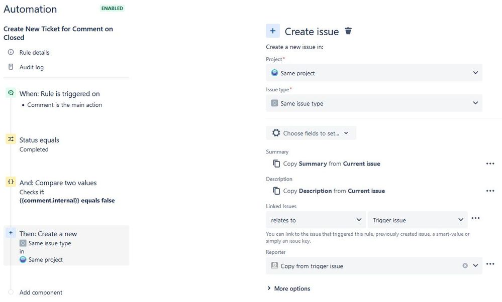Click the Audit log document icon
Viewport: 502px width, 302px height.
pyautogui.click(x=11, y=67)
